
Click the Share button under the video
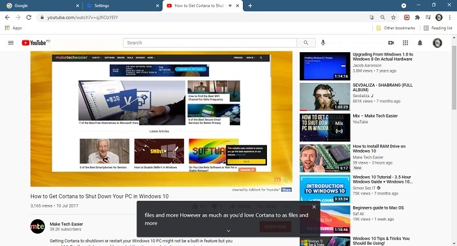[241, 206]
